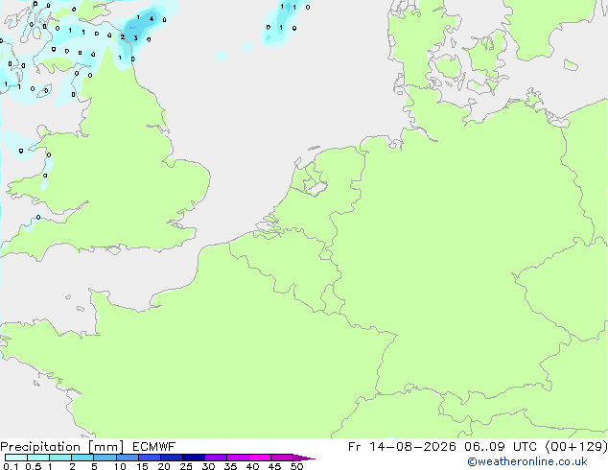Click the '45' legend scale label

274,466
